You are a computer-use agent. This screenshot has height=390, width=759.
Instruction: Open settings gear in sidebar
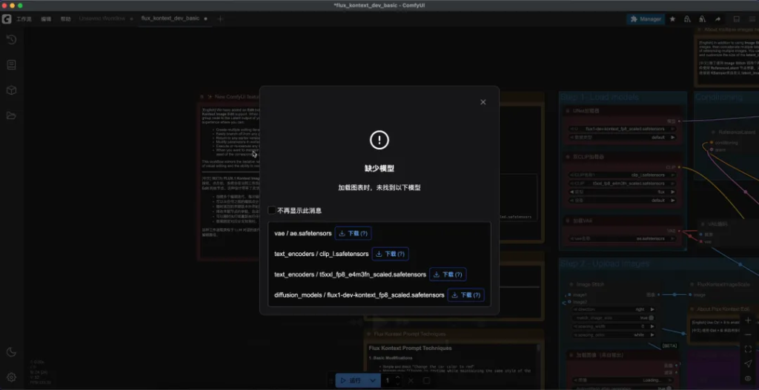point(12,377)
